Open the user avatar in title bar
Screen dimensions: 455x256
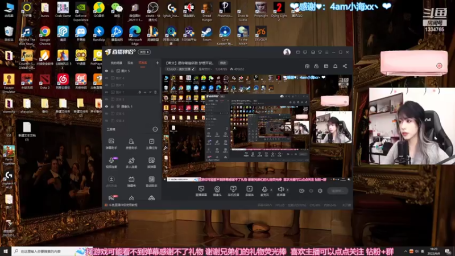click(287, 52)
